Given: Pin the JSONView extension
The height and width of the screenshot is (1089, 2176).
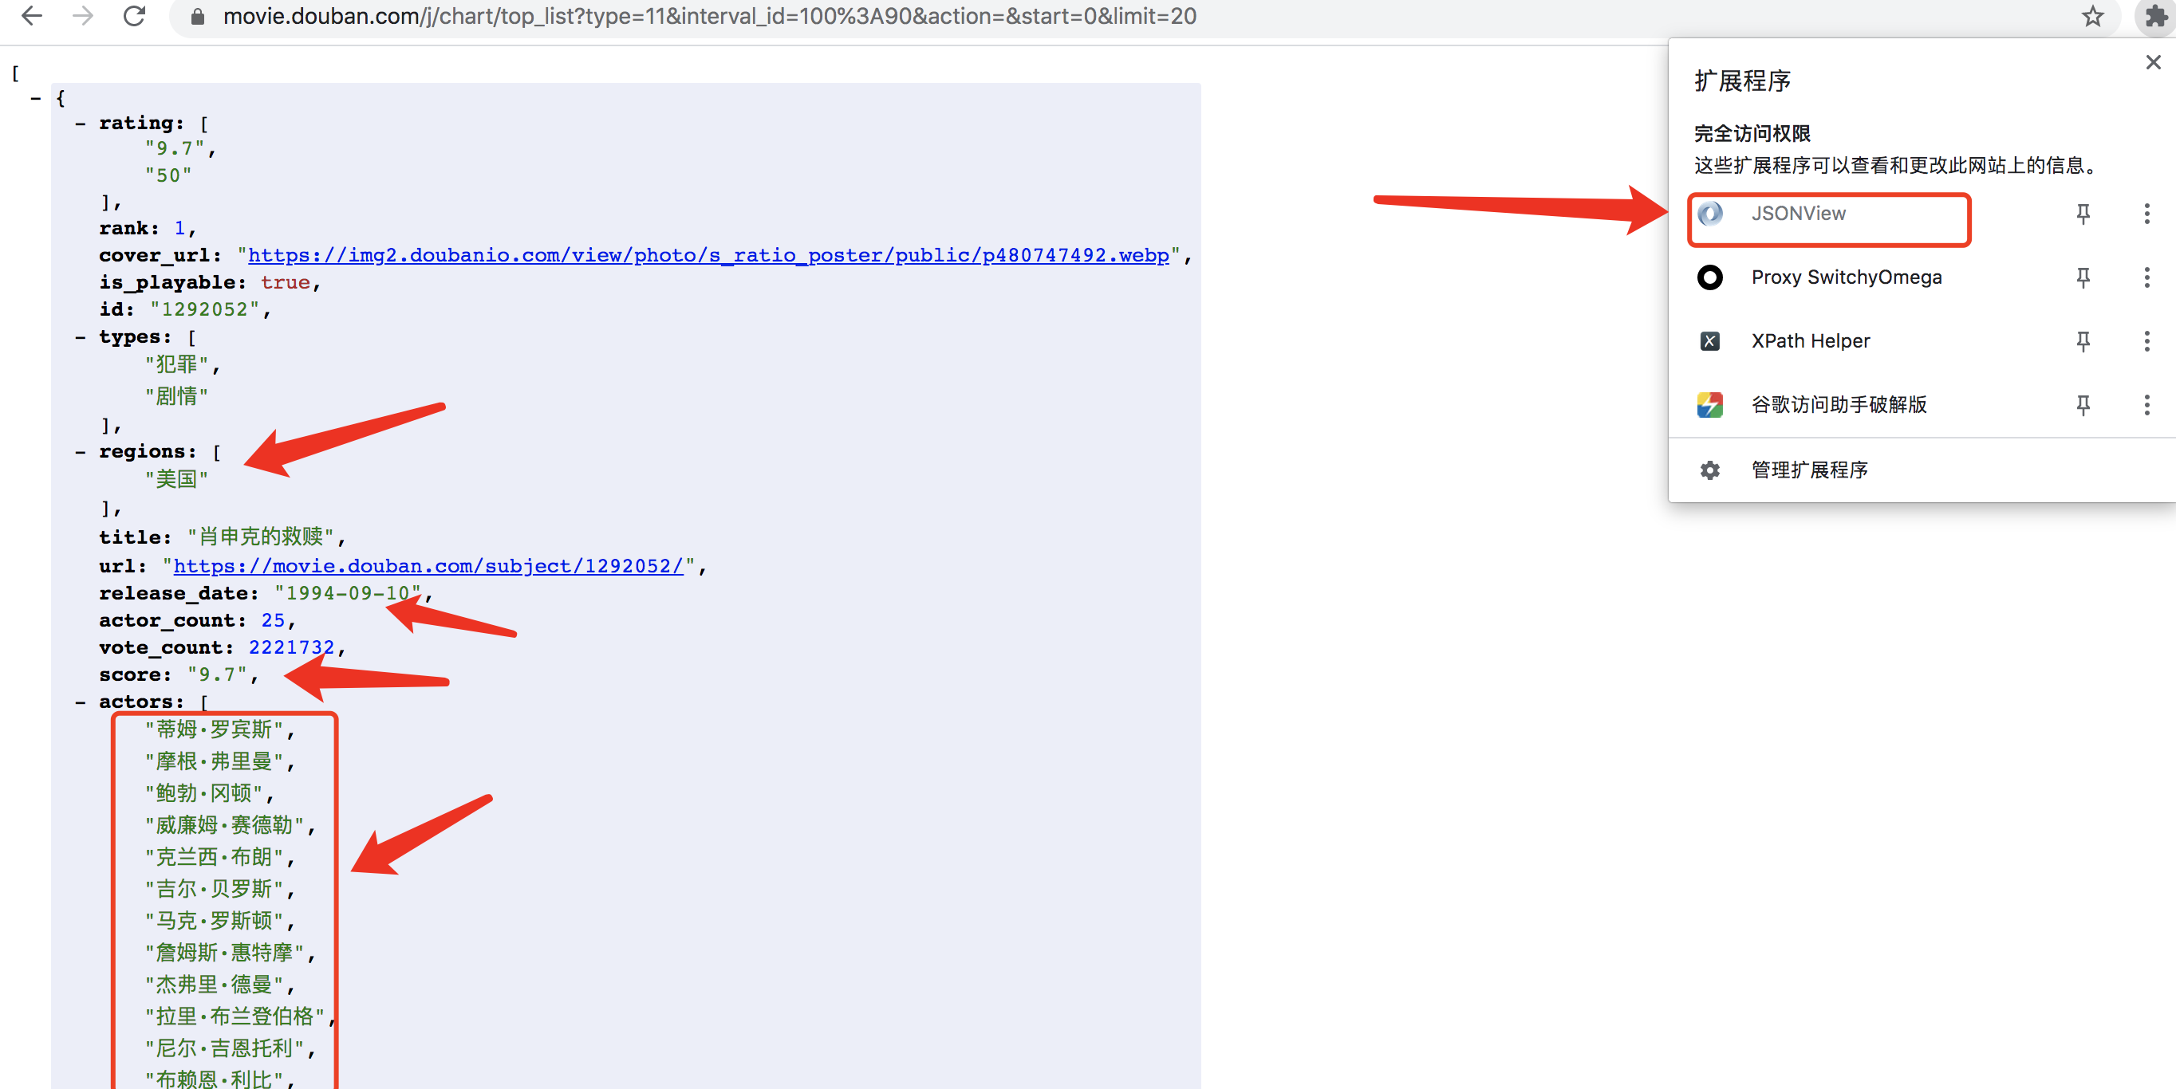Looking at the screenshot, I should tap(2083, 214).
